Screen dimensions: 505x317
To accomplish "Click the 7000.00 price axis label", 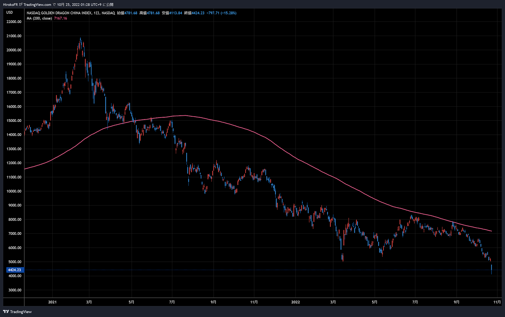I will coord(15,234).
